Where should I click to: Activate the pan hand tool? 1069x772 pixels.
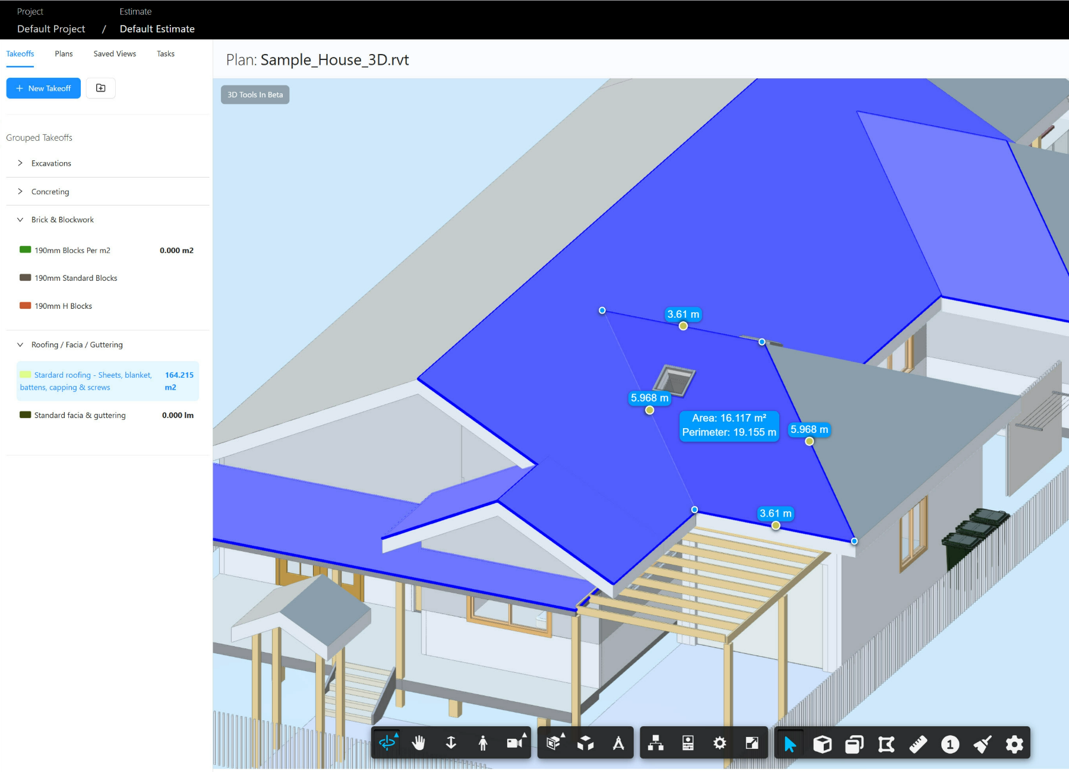pos(419,742)
